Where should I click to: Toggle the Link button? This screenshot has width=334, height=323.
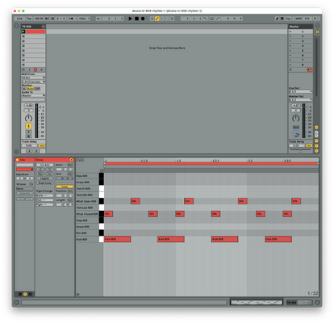pos(19,19)
